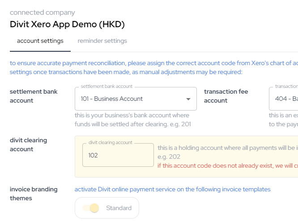
Task: Click the transaction fee account label
Action: pos(226,96)
